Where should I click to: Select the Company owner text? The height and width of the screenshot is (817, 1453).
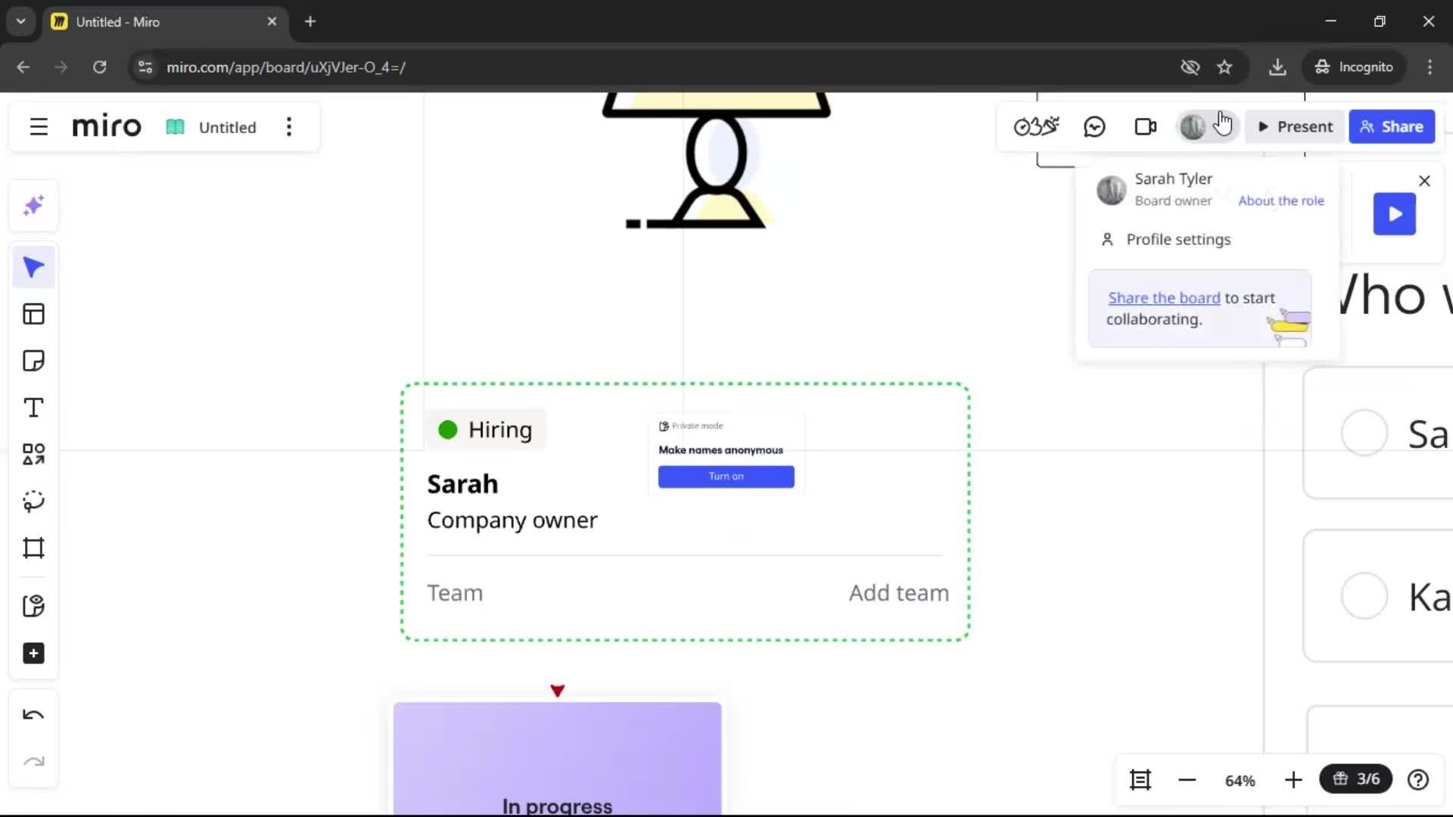512,520
